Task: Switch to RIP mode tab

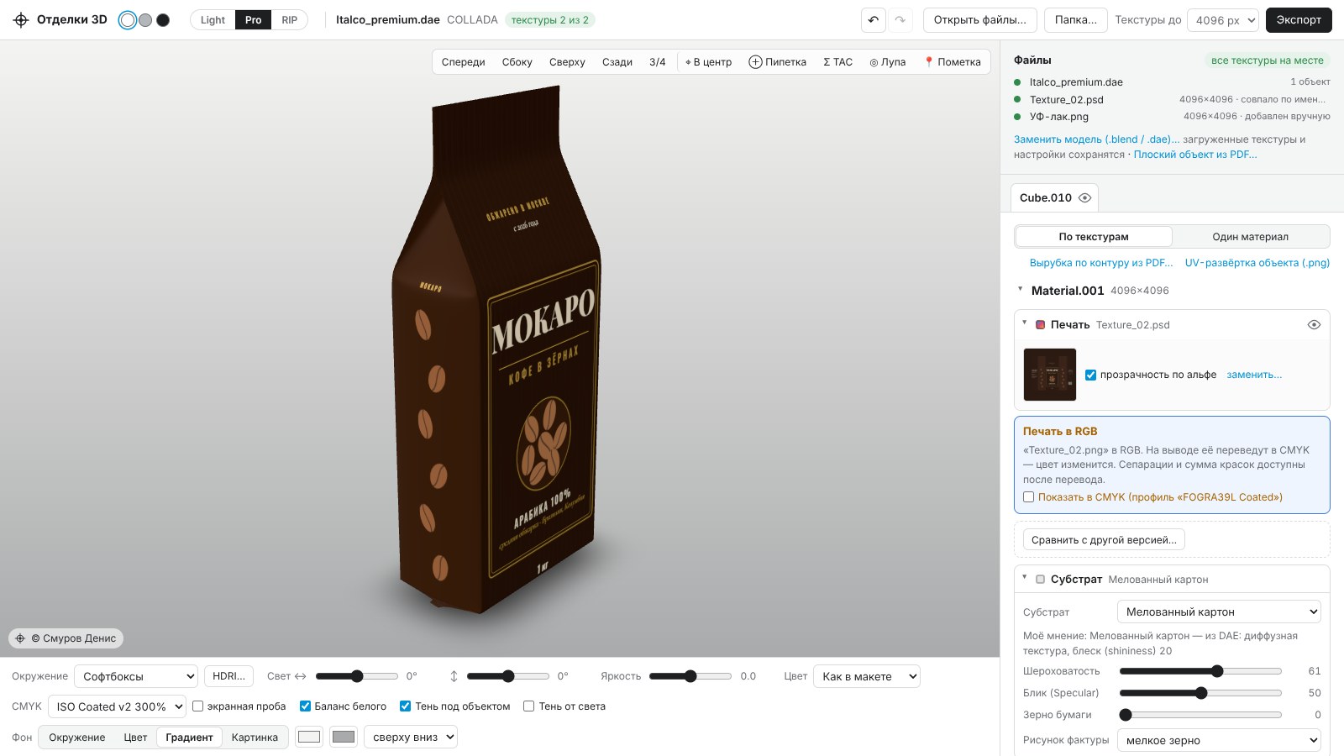Action: 290,20
